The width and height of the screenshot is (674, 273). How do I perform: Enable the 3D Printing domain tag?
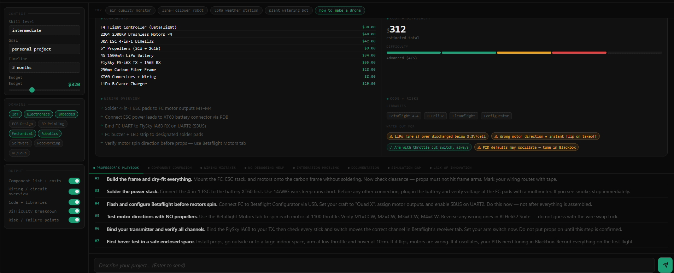[53, 124]
